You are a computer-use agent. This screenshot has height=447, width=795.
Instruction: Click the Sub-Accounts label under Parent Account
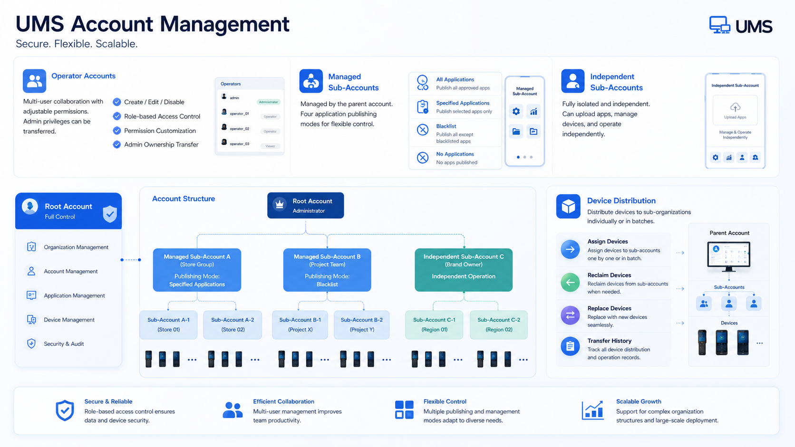point(729,287)
